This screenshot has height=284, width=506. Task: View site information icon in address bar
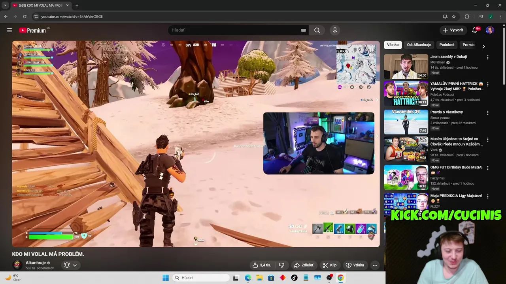point(36,17)
